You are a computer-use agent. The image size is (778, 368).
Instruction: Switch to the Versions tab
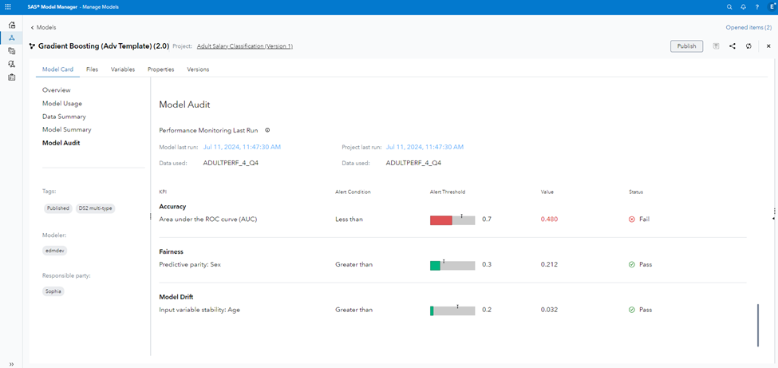coord(198,69)
